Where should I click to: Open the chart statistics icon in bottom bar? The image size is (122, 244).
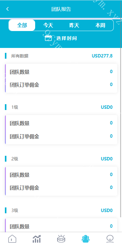tap(37, 238)
